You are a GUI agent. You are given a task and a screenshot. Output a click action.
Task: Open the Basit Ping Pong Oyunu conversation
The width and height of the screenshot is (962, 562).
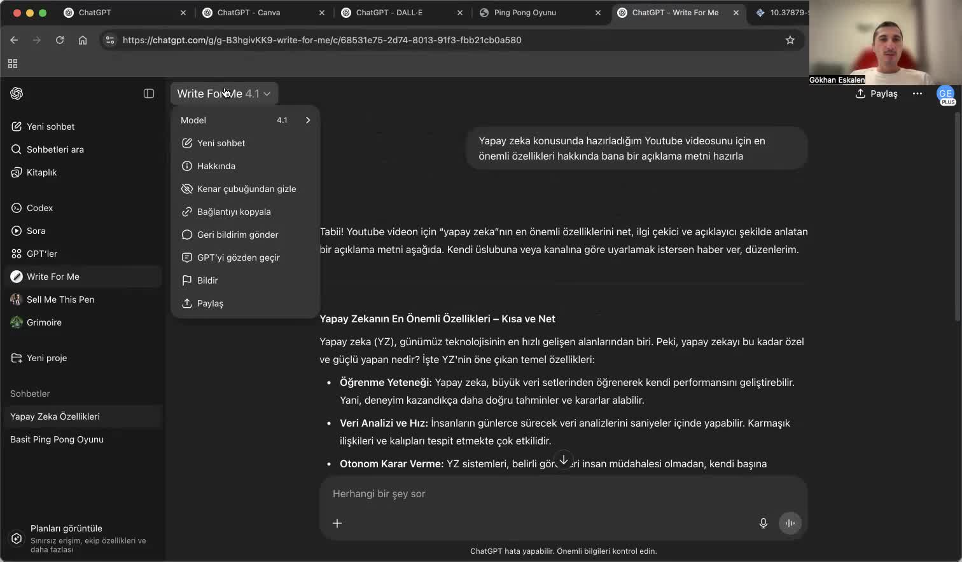tap(83, 439)
